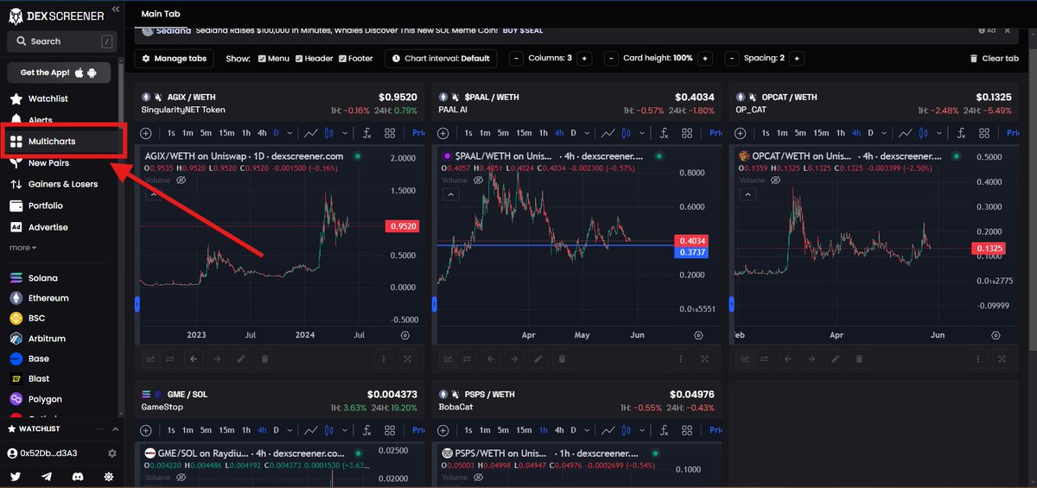The width and height of the screenshot is (1037, 488).
Task: Click the BUY $SEAL ad link
Action: [x=522, y=30]
